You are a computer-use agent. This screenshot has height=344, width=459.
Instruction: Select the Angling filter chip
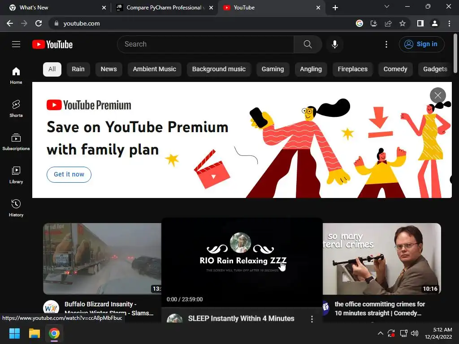tap(311, 69)
